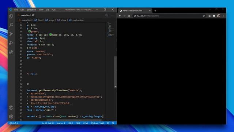
Task: Reload the browser page
Action: 129,16
